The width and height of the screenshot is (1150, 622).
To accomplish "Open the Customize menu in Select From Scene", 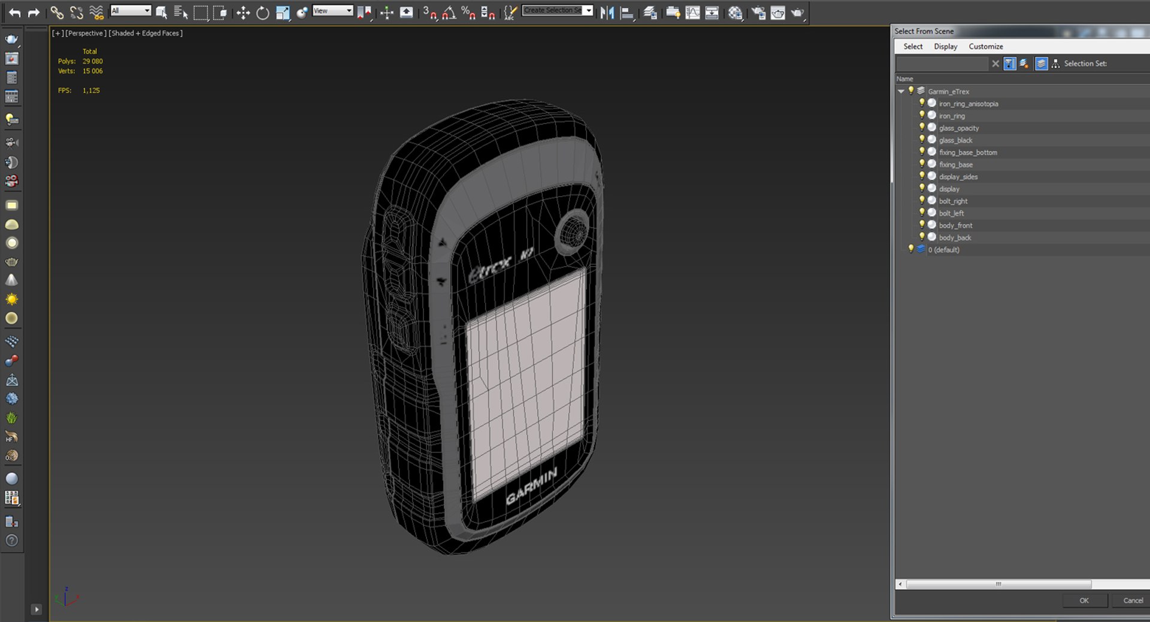I will [986, 47].
